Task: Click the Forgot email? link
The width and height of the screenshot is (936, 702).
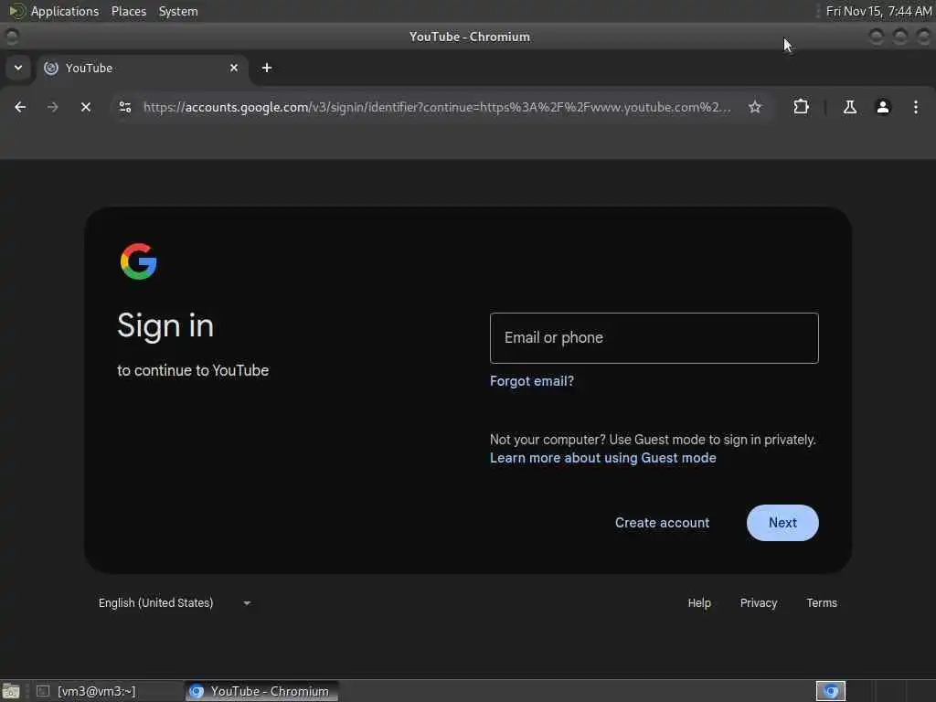Action: pyautogui.click(x=531, y=381)
